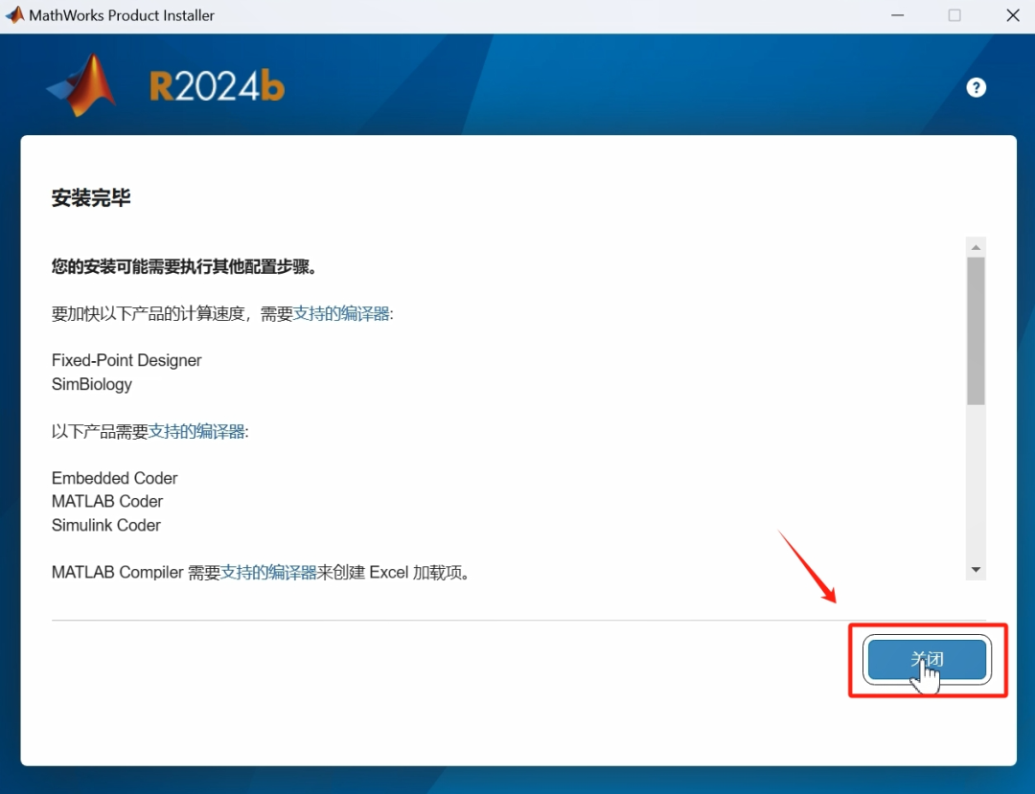Open 支持的编译器 link in MATLAB Compiler line
This screenshot has height=794, width=1035.
click(268, 572)
